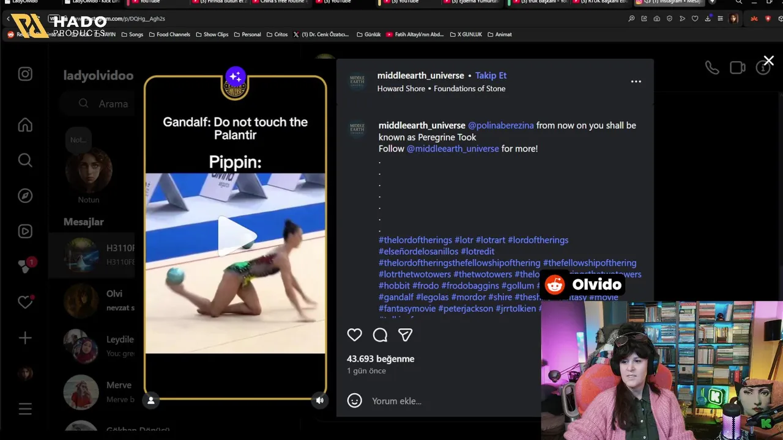Screen dimensions: 783x440
Task: Open the @polinaberezina mention link
Action: 501,125
